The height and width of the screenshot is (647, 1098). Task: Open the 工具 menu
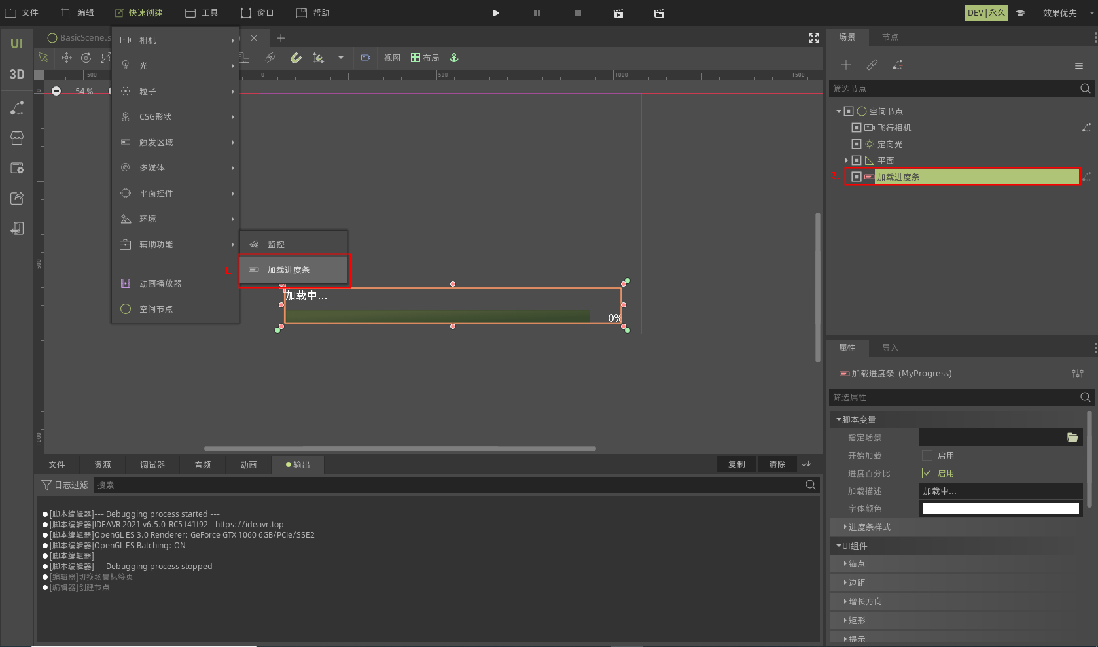[202, 13]
